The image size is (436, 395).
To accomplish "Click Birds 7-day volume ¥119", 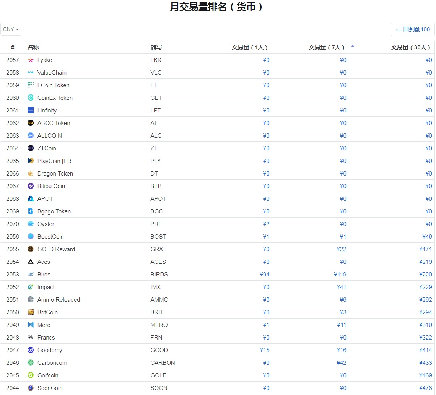I will pyautogui.click(x=340, y=275).
